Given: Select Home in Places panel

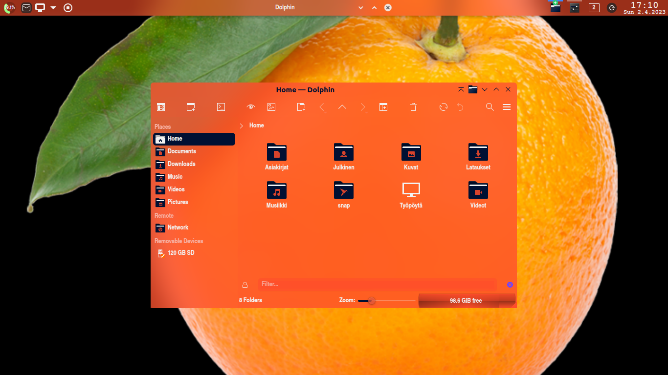Looking at the screenshot, I should point(194,139).
